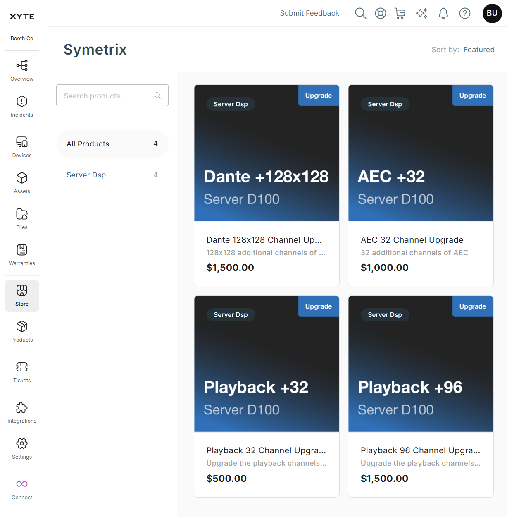The width and height of the screenshot is (507, 517).
Task: Click Submit Feedback link
Action: click(x=309, y=13)
